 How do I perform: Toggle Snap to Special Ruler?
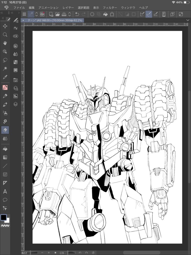click(149, 14)
